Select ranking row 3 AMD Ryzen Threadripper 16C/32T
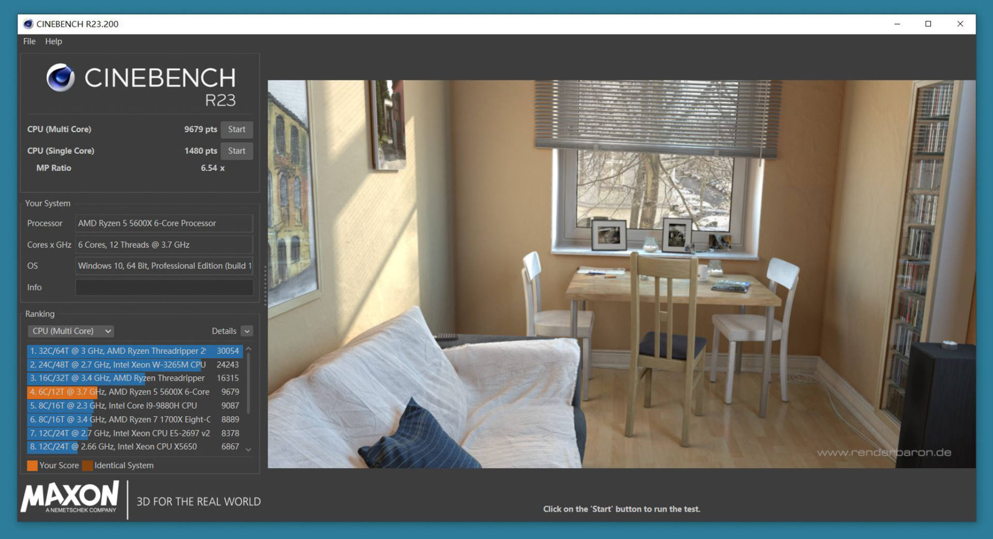 tap(134, 378)
